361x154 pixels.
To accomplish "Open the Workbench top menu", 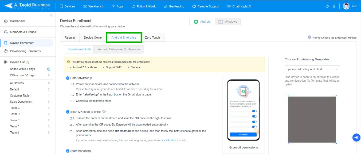I will pyautogui.click(x=93, y=6).
